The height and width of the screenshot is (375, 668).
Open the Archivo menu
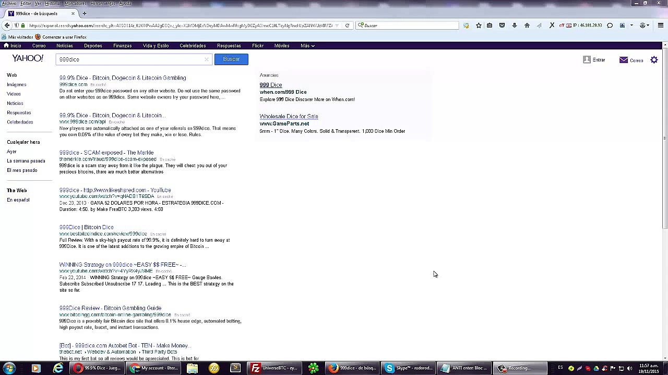click(9, 3)
